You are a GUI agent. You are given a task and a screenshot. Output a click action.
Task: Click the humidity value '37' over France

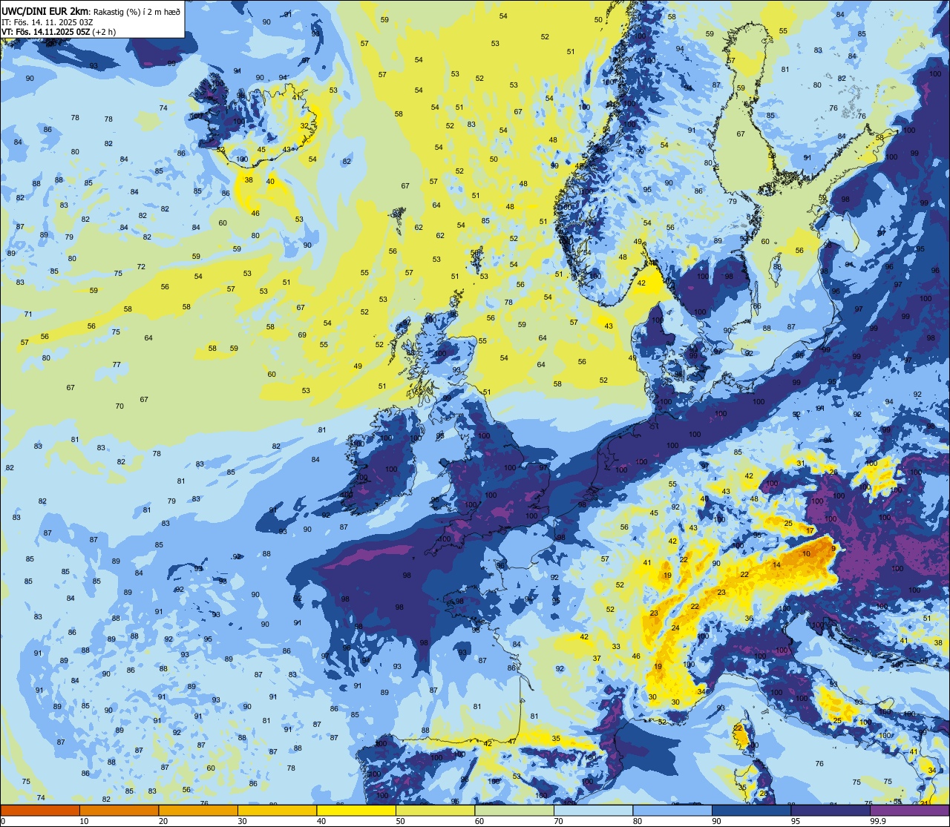coord(597,659)
